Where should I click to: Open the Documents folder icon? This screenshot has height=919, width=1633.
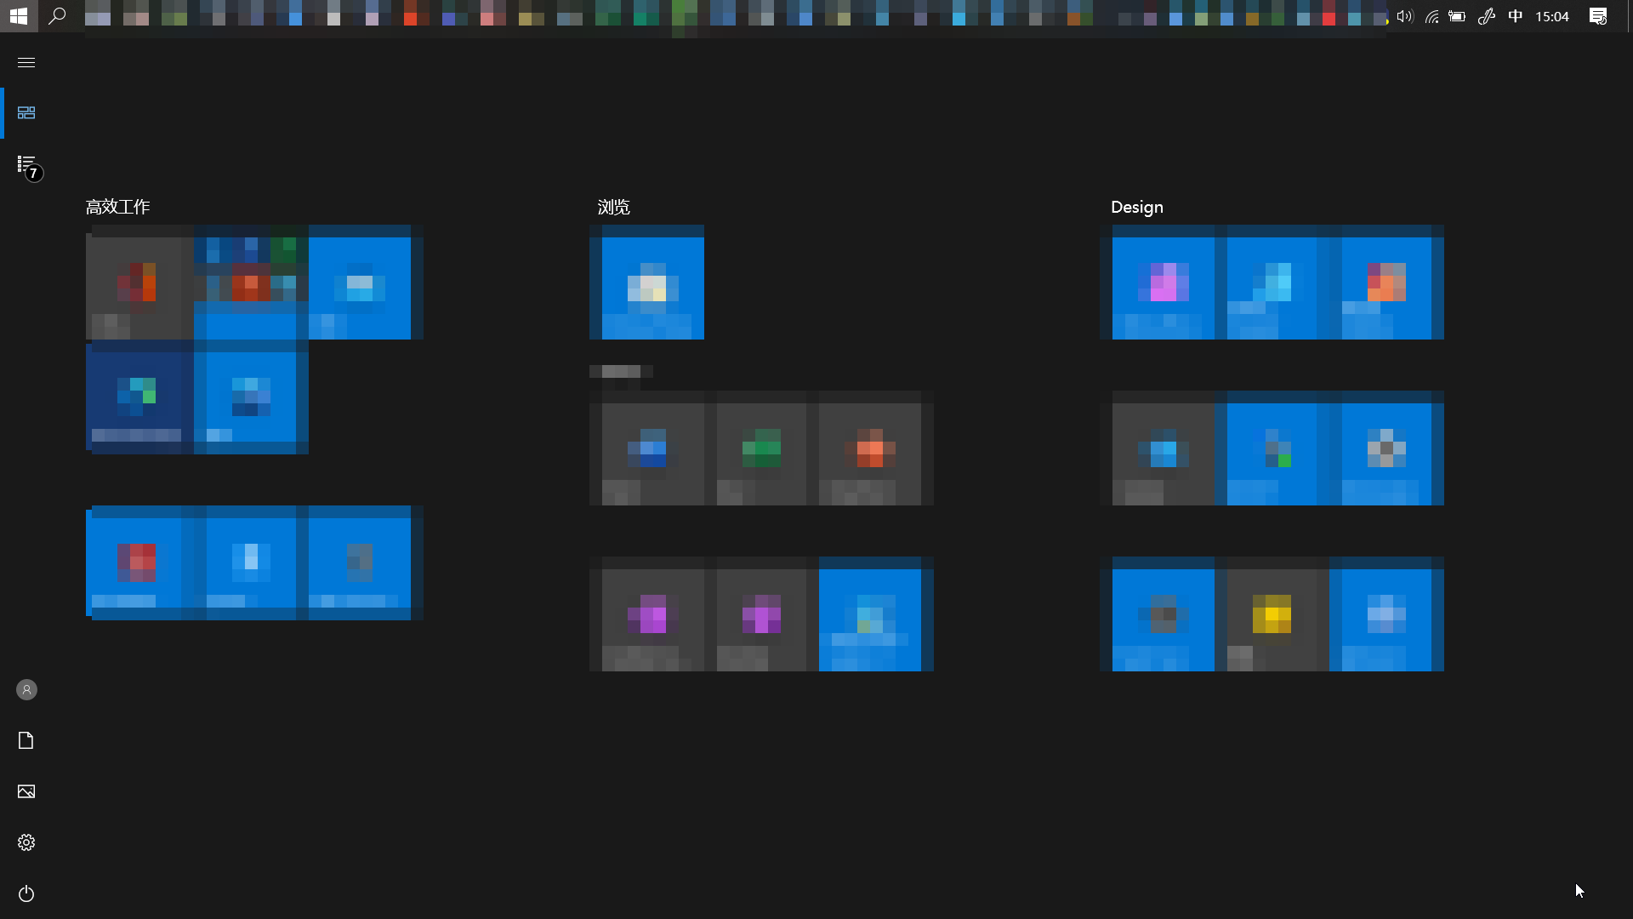pos(26,740)
